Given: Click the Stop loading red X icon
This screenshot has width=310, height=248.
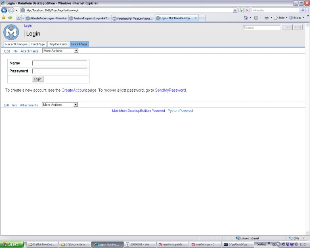Looking at the screenshot, I should [x=247, y=10].
